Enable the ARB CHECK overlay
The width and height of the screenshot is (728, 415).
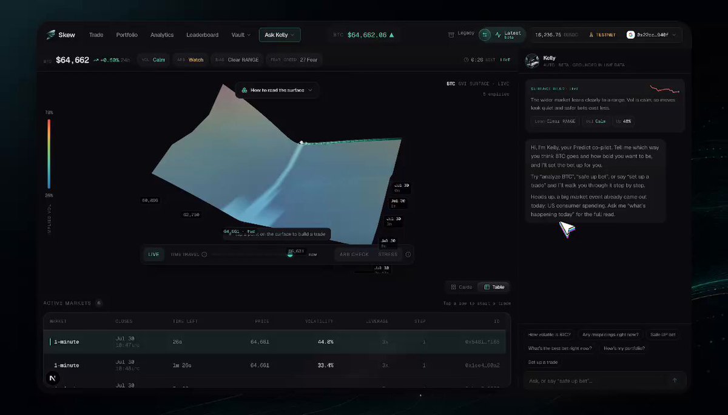click(354, 254)
